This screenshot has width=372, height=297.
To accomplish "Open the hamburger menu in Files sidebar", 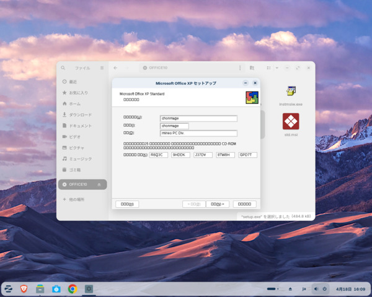I will [x=102, y=68].
